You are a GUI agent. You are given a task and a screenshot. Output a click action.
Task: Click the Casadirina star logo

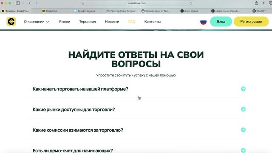(x=11, y=22)
